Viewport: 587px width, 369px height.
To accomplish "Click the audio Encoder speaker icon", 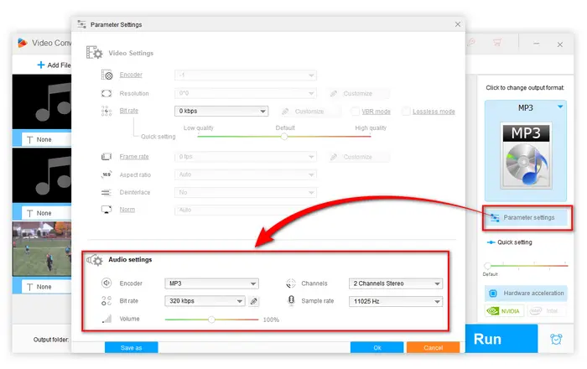I will coord(106,283).
